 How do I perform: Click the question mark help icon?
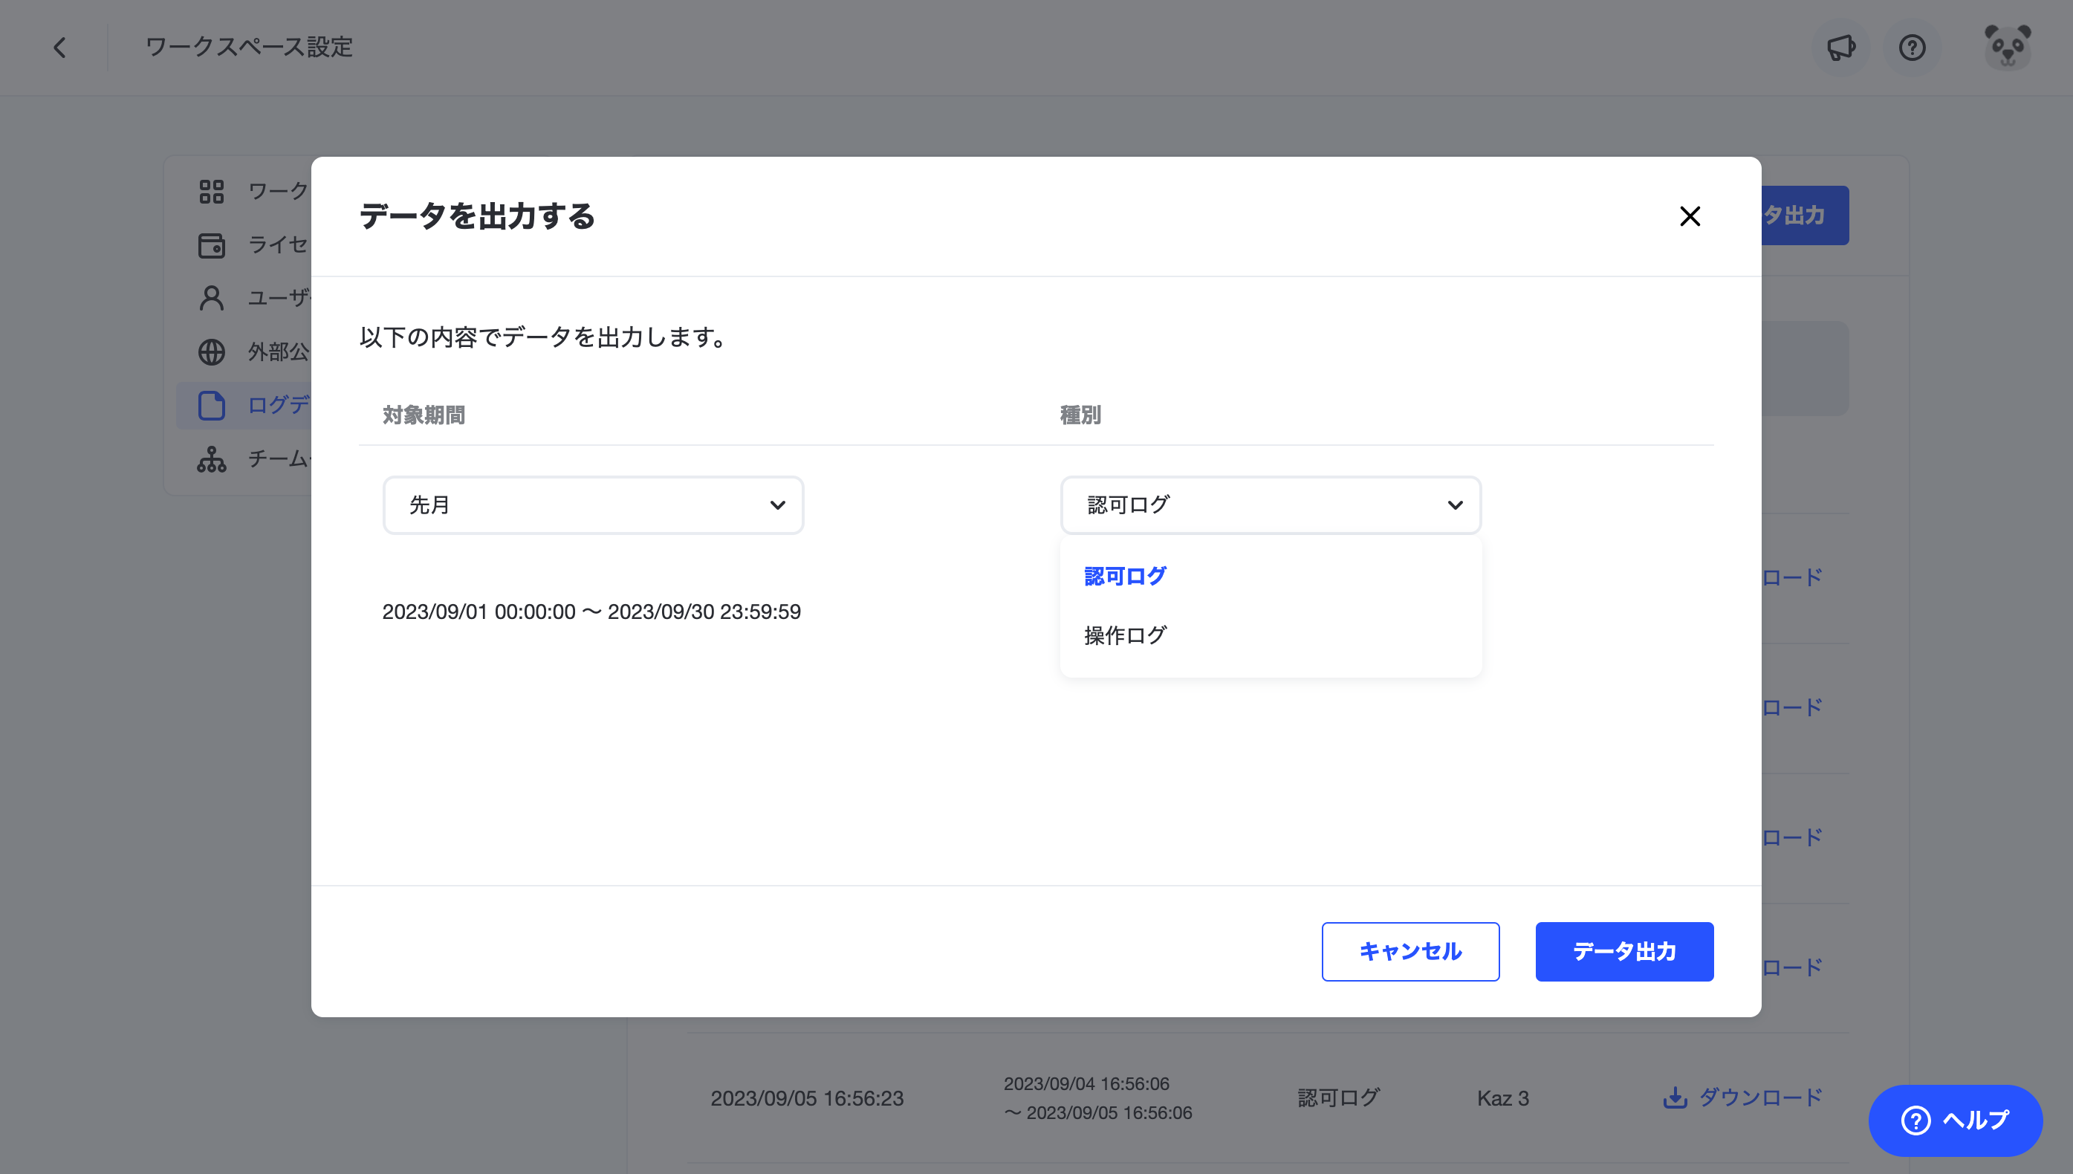[1912, 48]
